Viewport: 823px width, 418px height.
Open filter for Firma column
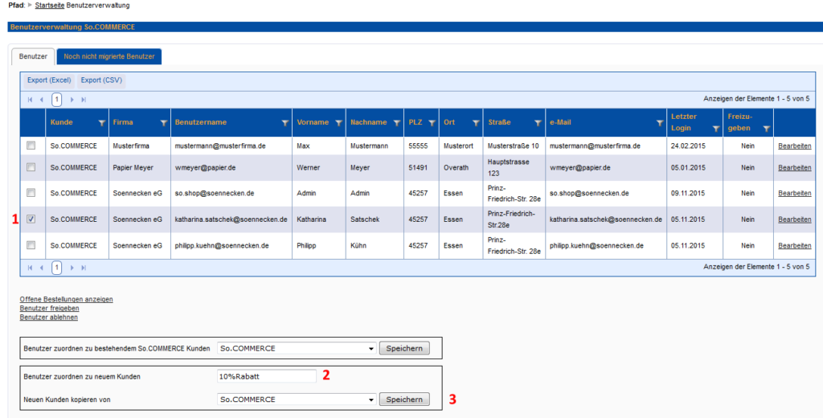pos(164,123)
